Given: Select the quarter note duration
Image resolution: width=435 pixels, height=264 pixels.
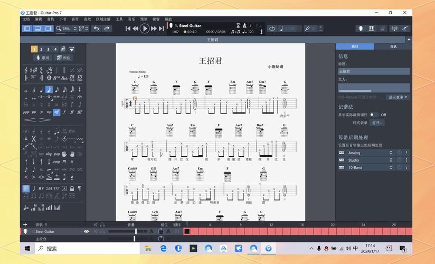Looking at the screenshot, I should 41,89.
